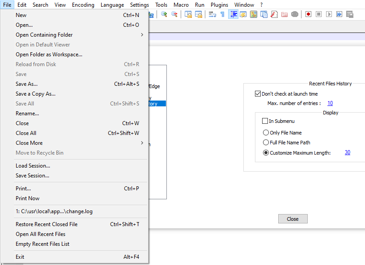Open the Run menu in menu bar
365x265 pixels.
199,4
